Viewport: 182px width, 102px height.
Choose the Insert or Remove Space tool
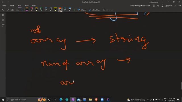tap(22, 10)
